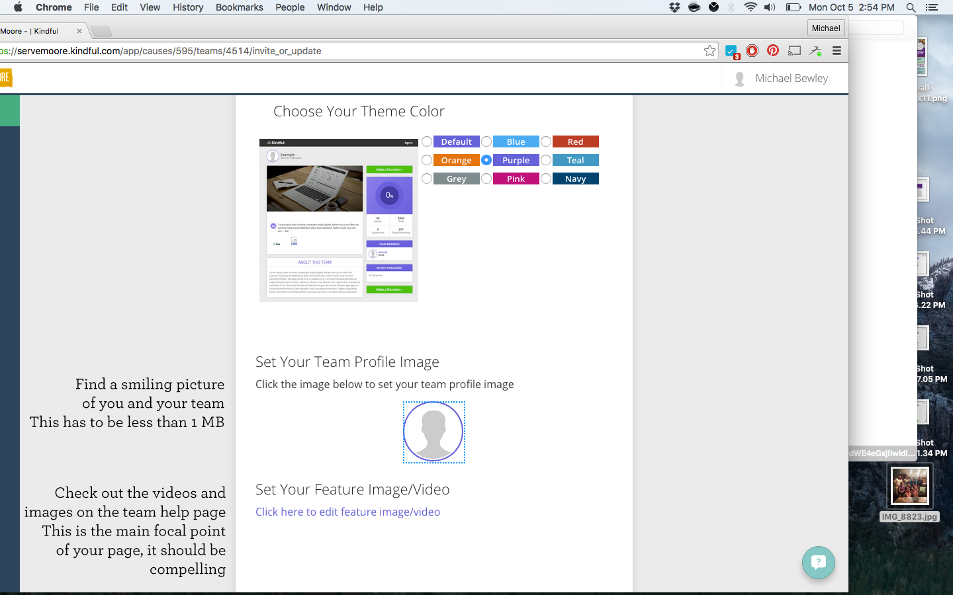
Task: Open the Edit menu
Action: 120,7
